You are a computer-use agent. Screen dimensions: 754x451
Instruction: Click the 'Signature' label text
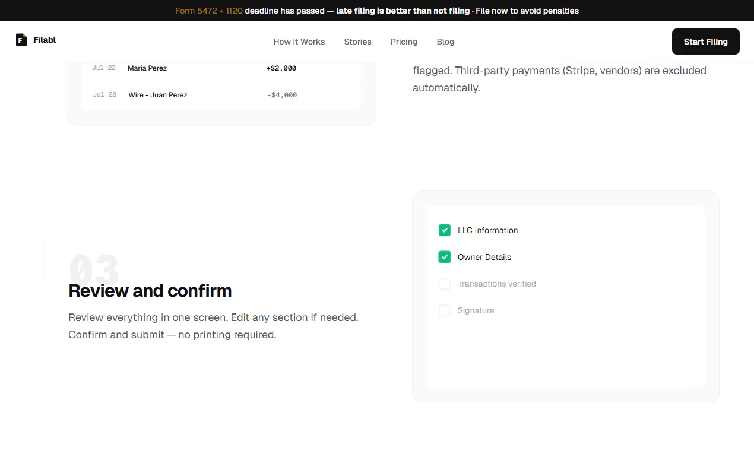476,310
